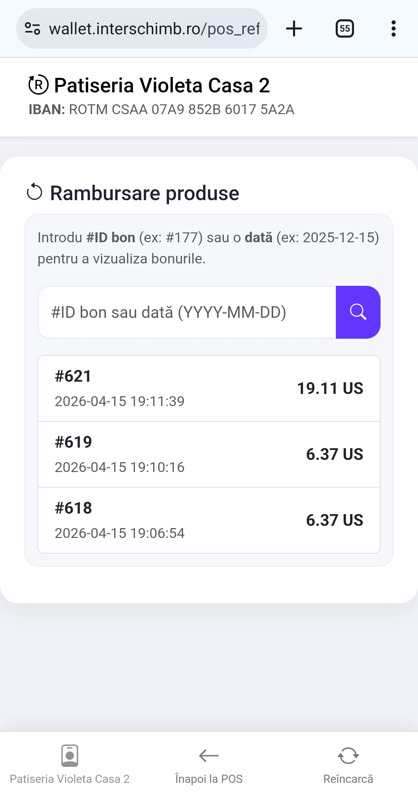This screenshot has height=793, width=418.
Task: Tap the Reîncarcă reload icon
Action: tap(348, 756)
